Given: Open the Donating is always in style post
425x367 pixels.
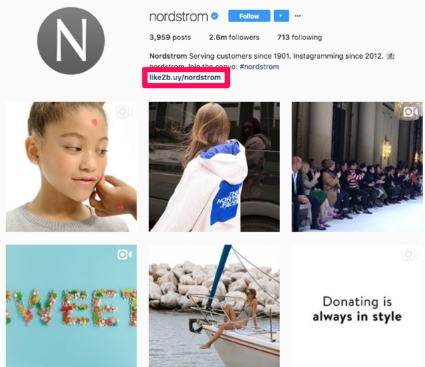Looking at the screenshot, I should (357, 306).
